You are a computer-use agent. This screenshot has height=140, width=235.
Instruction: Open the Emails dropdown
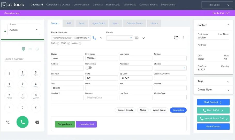(x=120, y=38)
